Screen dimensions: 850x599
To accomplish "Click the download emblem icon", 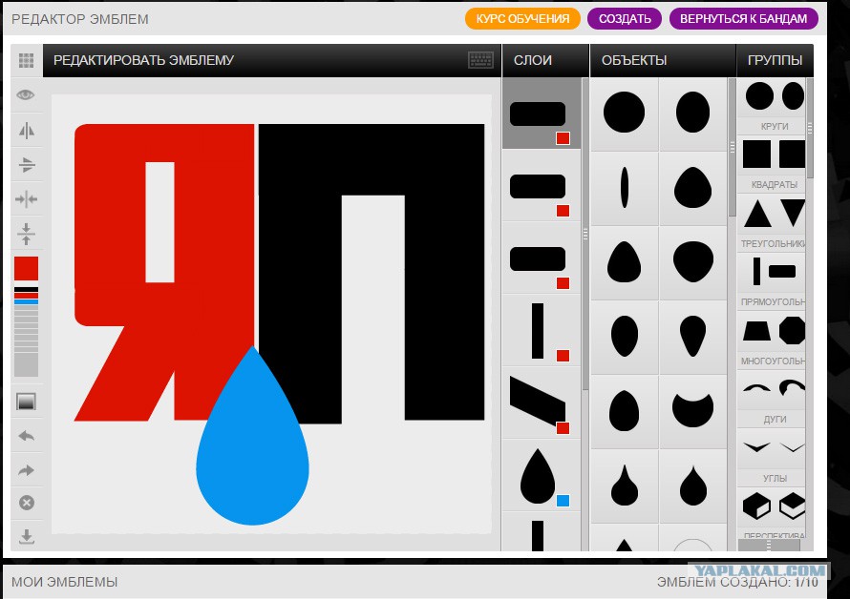I will pos(26,536).
